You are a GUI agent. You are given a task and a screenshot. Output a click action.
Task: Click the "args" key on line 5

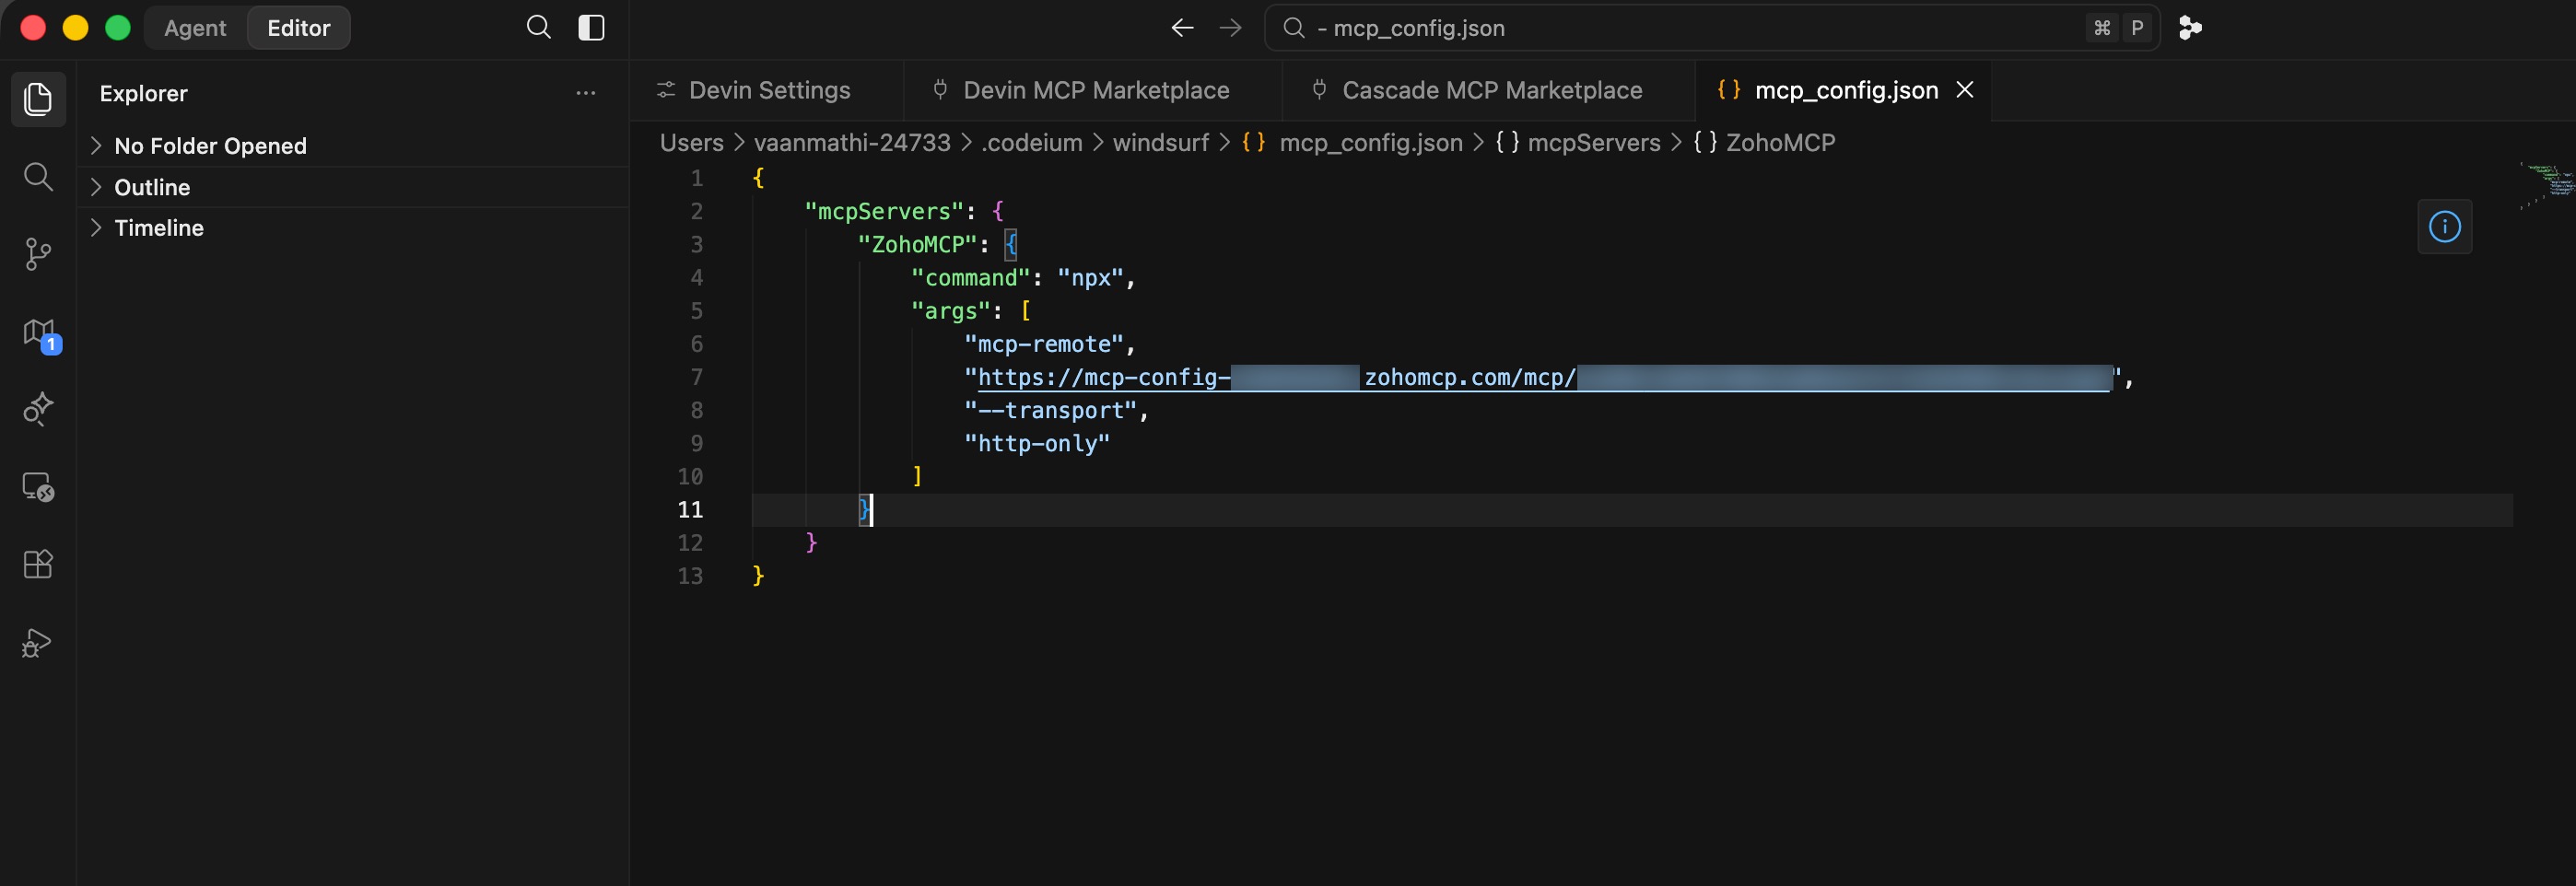(950, 310)
